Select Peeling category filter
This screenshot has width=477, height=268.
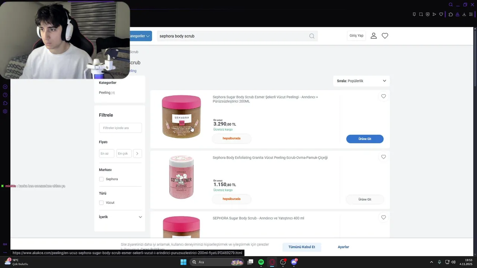107,93
